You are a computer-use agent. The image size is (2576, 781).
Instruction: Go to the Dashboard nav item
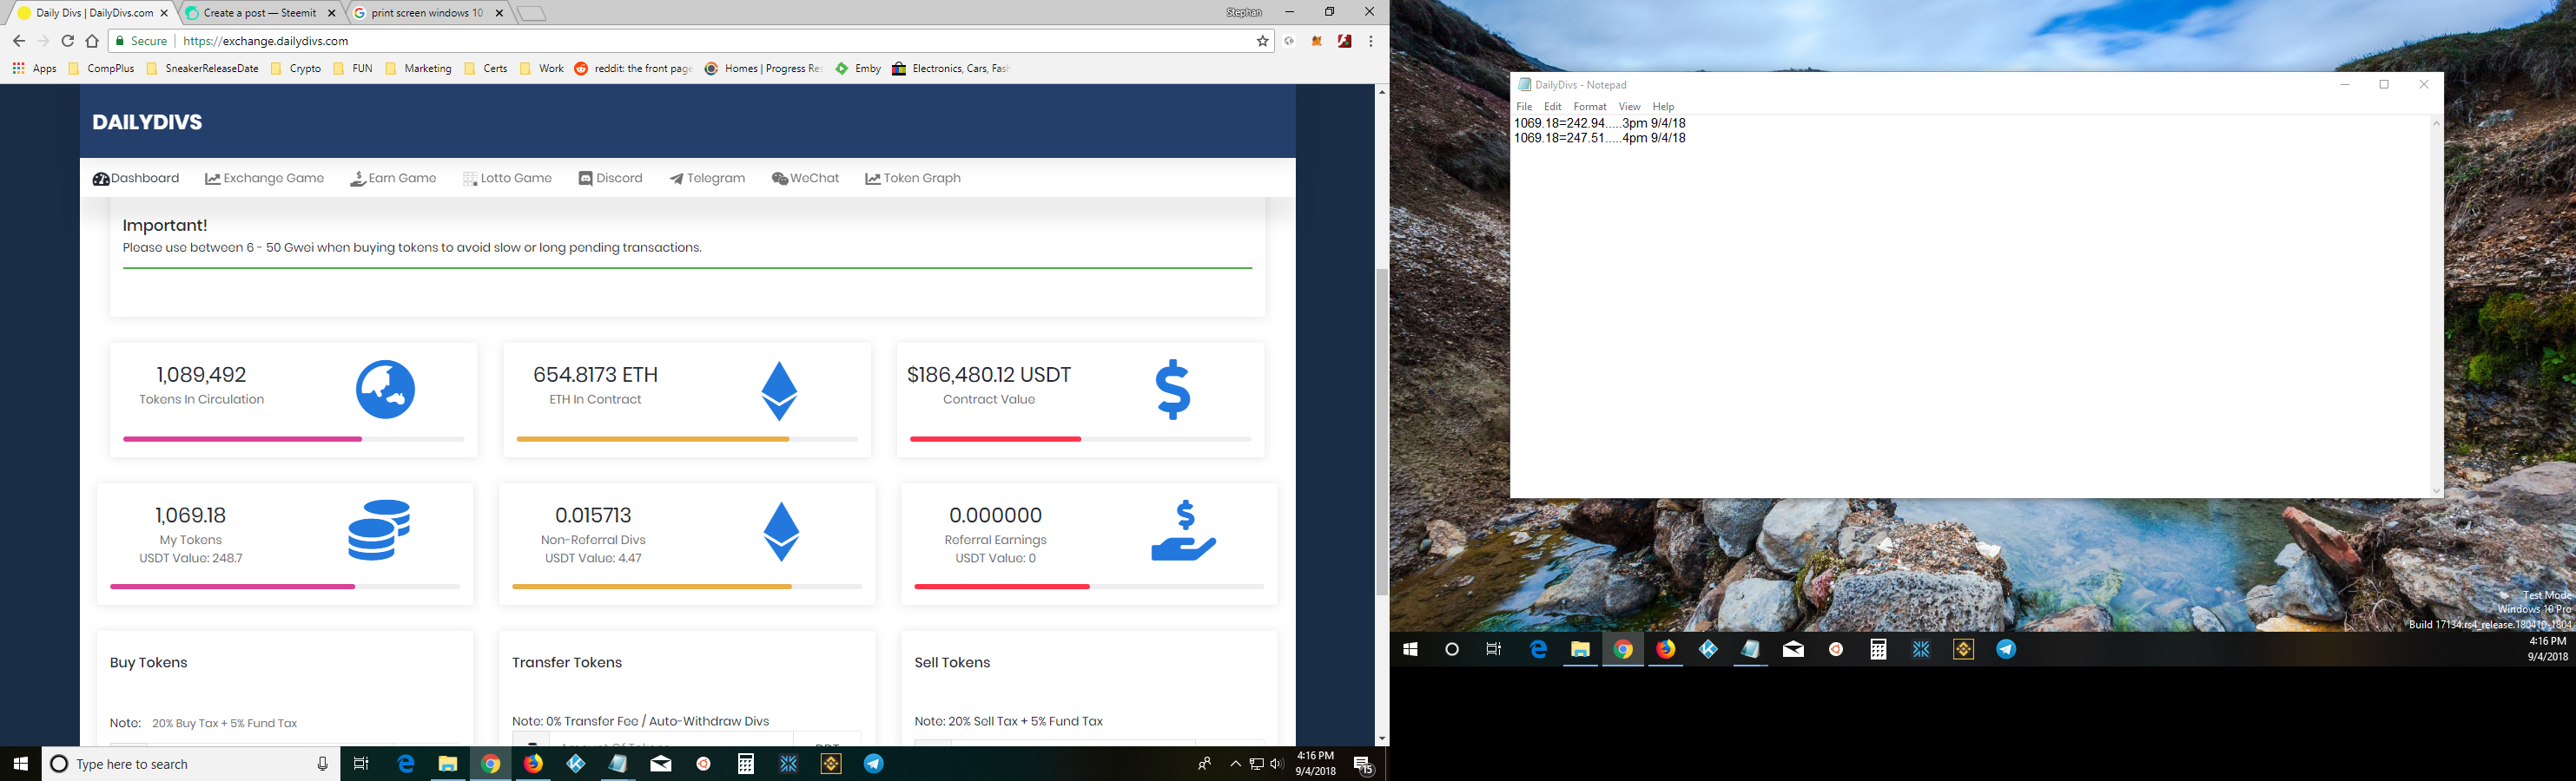click(x=136, y=179)
